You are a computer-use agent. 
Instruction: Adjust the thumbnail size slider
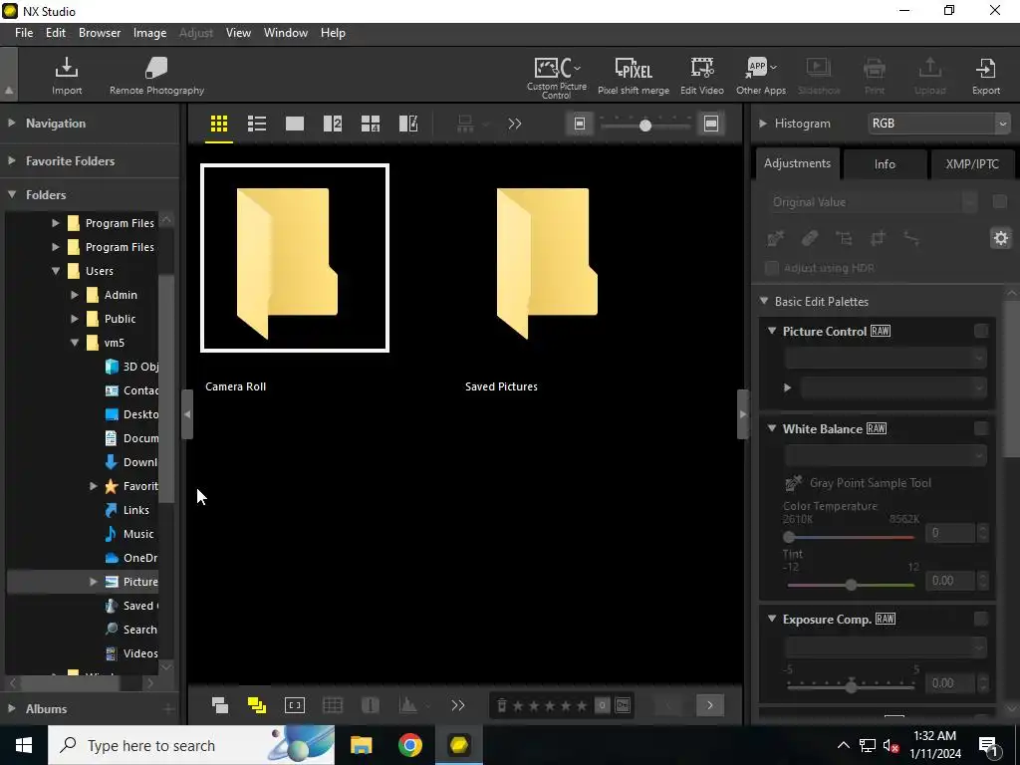(645, 125)
